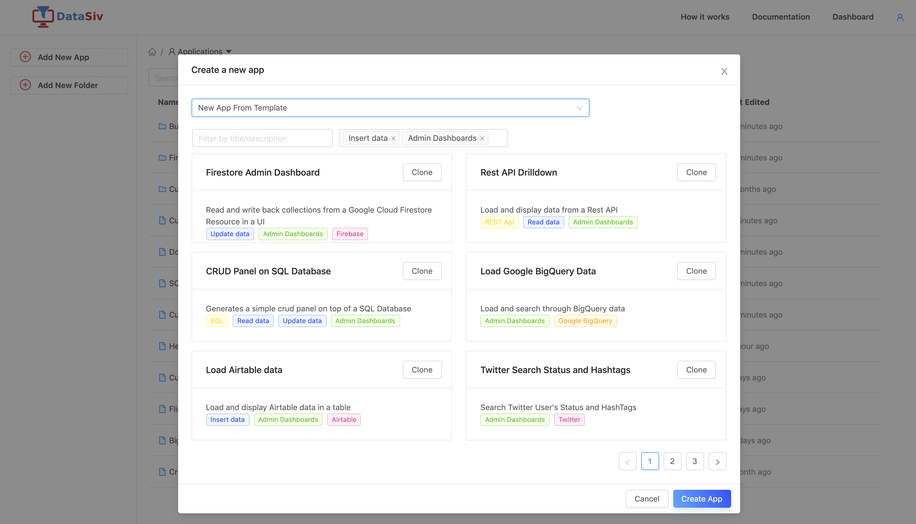916x524 pixels.
Task: Select page 1 of templates
Action: tap(650, 461)
